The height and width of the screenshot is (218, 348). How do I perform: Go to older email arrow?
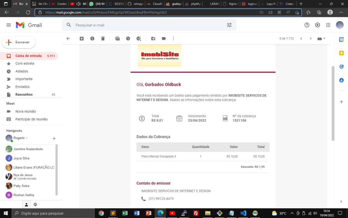click(311, 39)
